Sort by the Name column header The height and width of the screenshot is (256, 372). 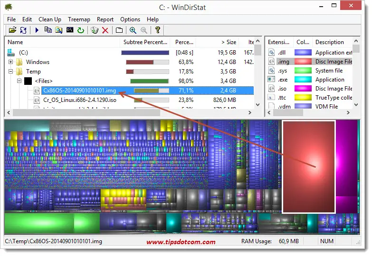(x=62, y=42)
